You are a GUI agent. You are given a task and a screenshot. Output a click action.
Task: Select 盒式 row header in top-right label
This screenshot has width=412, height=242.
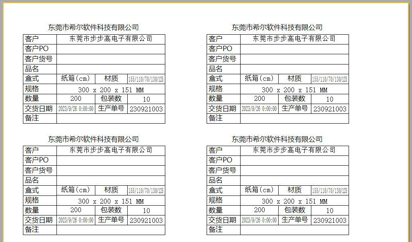coord(216,78)
